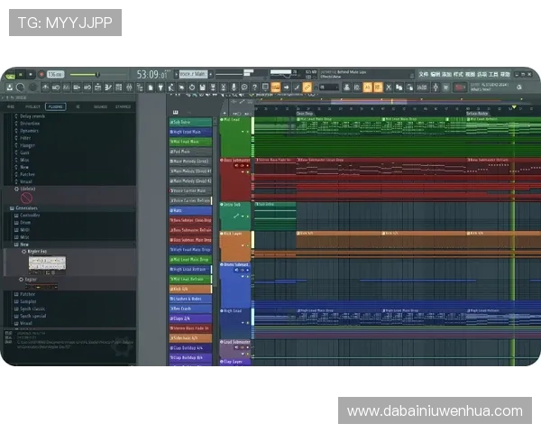Collapse the New generators folder

tap(24, 244)
